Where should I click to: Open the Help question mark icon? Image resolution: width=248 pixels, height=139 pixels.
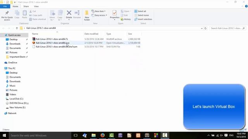(246, 6)
